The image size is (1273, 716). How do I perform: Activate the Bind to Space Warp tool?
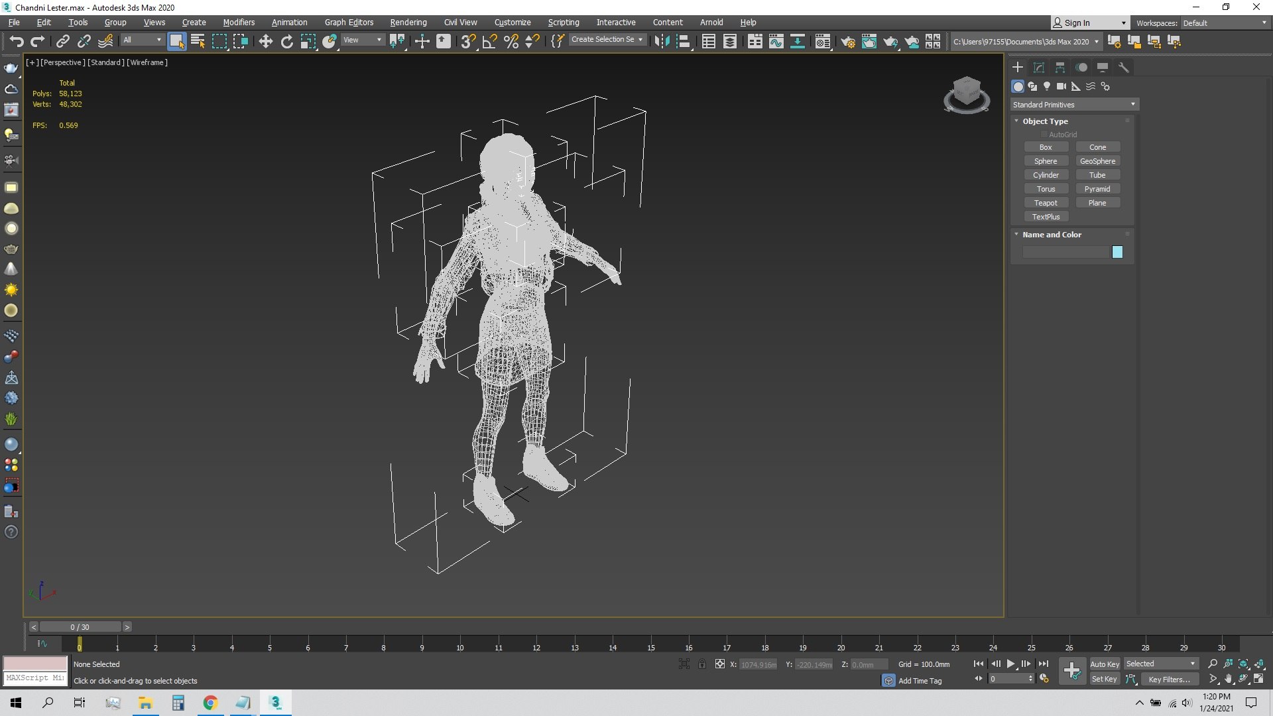105,42
